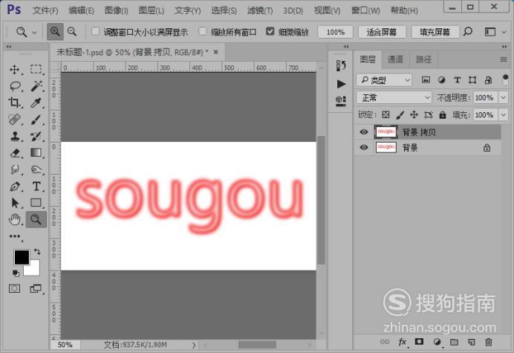The width and height of the screenshot is (514, 353).
Task: Delete layer with trash icon
Action: pyautogui.click(x=489, y=342)
